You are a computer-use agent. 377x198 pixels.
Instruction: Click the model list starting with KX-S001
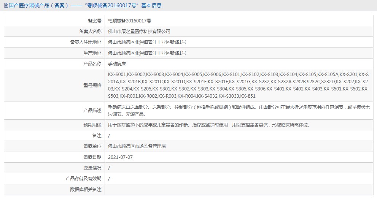[x=239, y=85]
